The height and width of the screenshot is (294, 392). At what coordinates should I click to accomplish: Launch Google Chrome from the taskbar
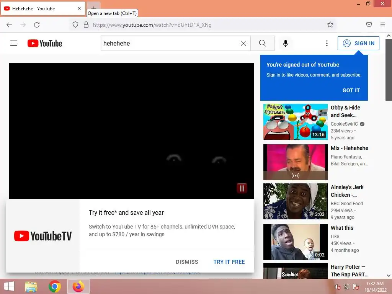pyautogui.click(x=54, y=286)
